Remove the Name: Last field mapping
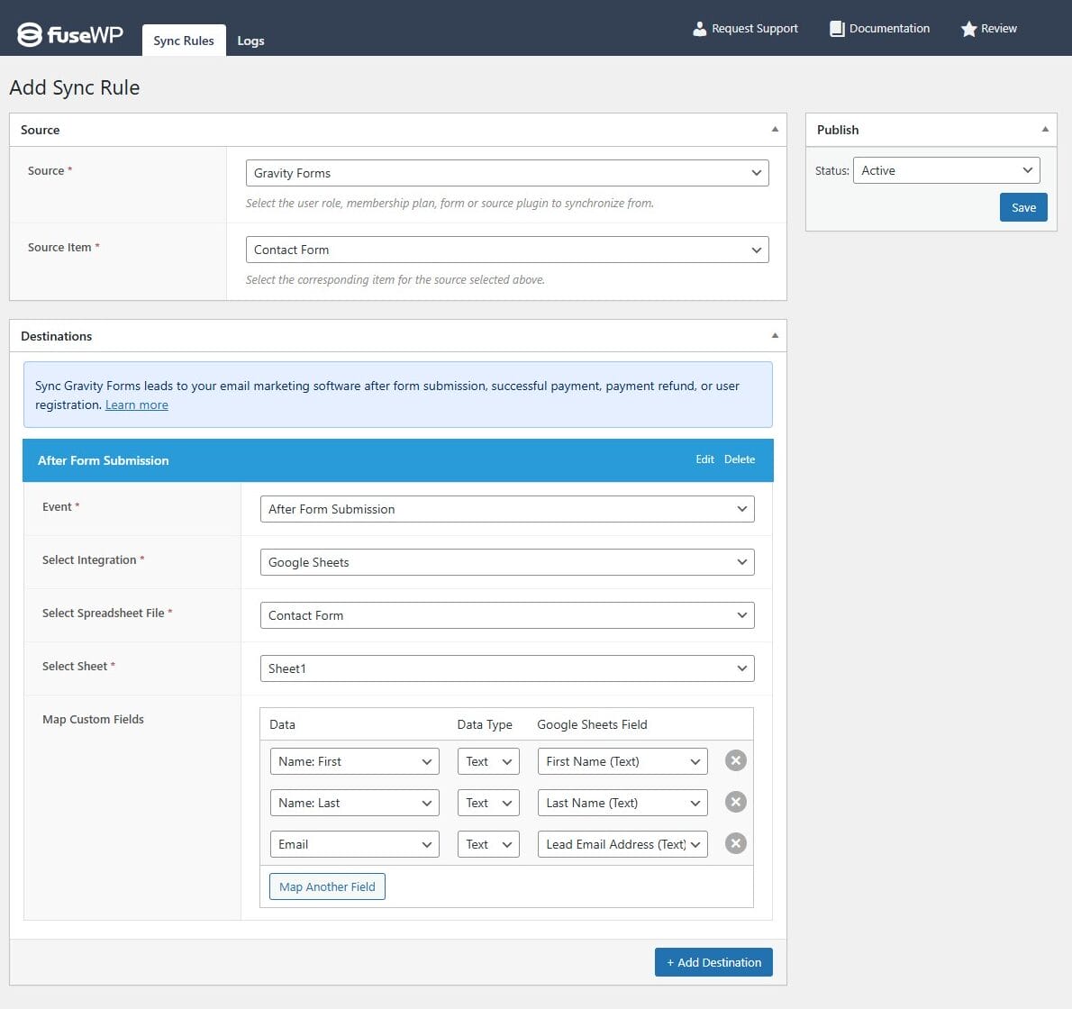This screenshot has width=1072, height=1009. 736,803
